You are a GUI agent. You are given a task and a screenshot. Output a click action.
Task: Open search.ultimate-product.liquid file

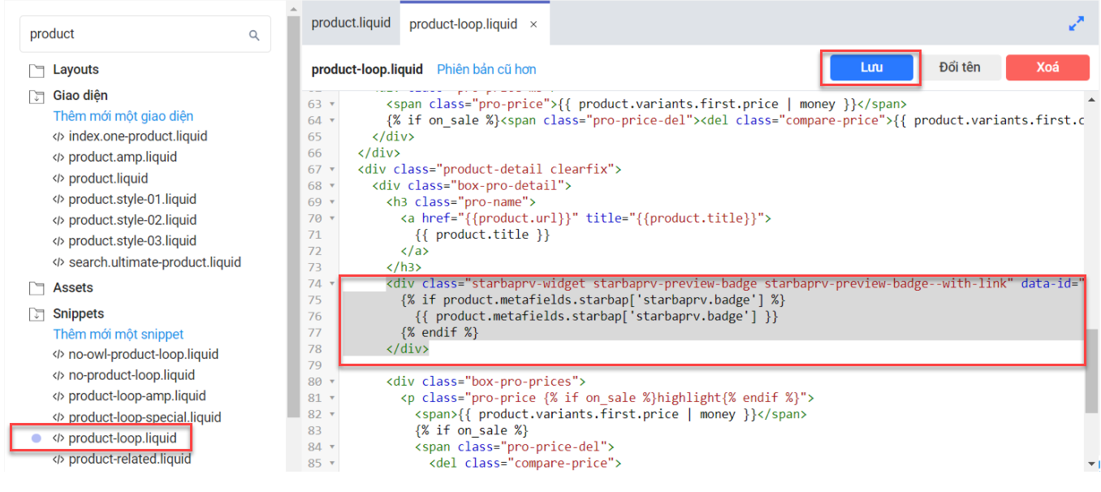[154, 262]
